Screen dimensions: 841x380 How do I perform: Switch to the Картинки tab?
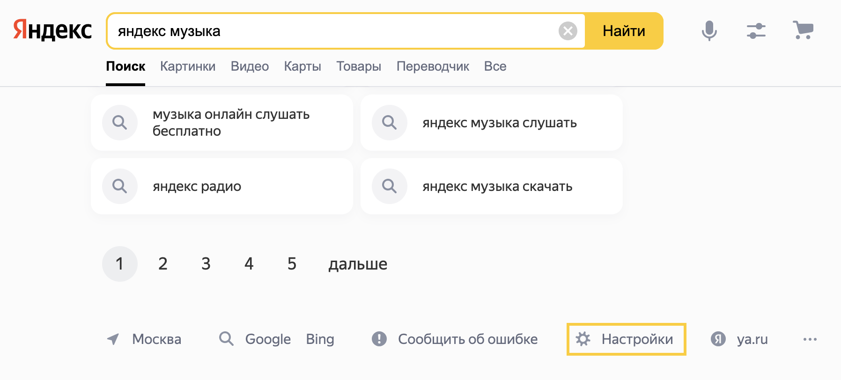coord(188,66)
